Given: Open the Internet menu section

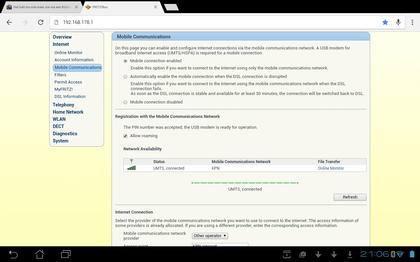Looking at the screenshot, I should (61, 44).
